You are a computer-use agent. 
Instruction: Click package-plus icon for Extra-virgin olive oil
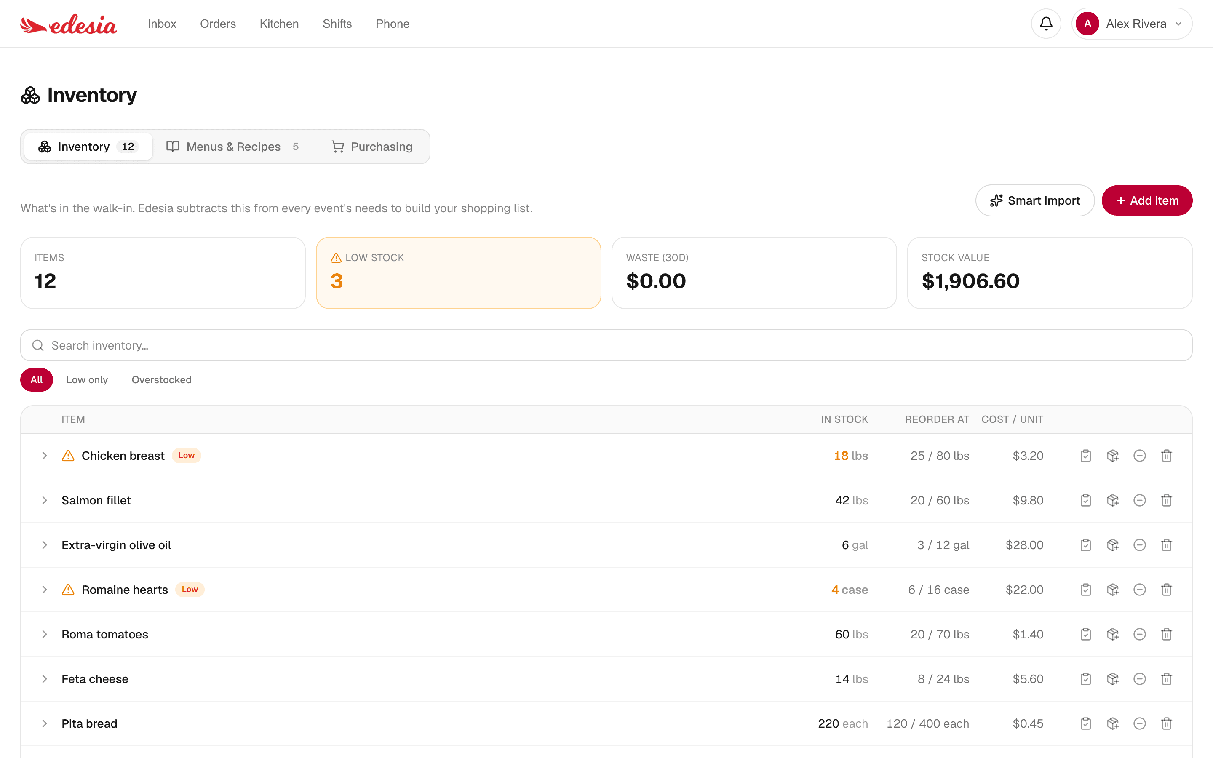[1113, 545]
